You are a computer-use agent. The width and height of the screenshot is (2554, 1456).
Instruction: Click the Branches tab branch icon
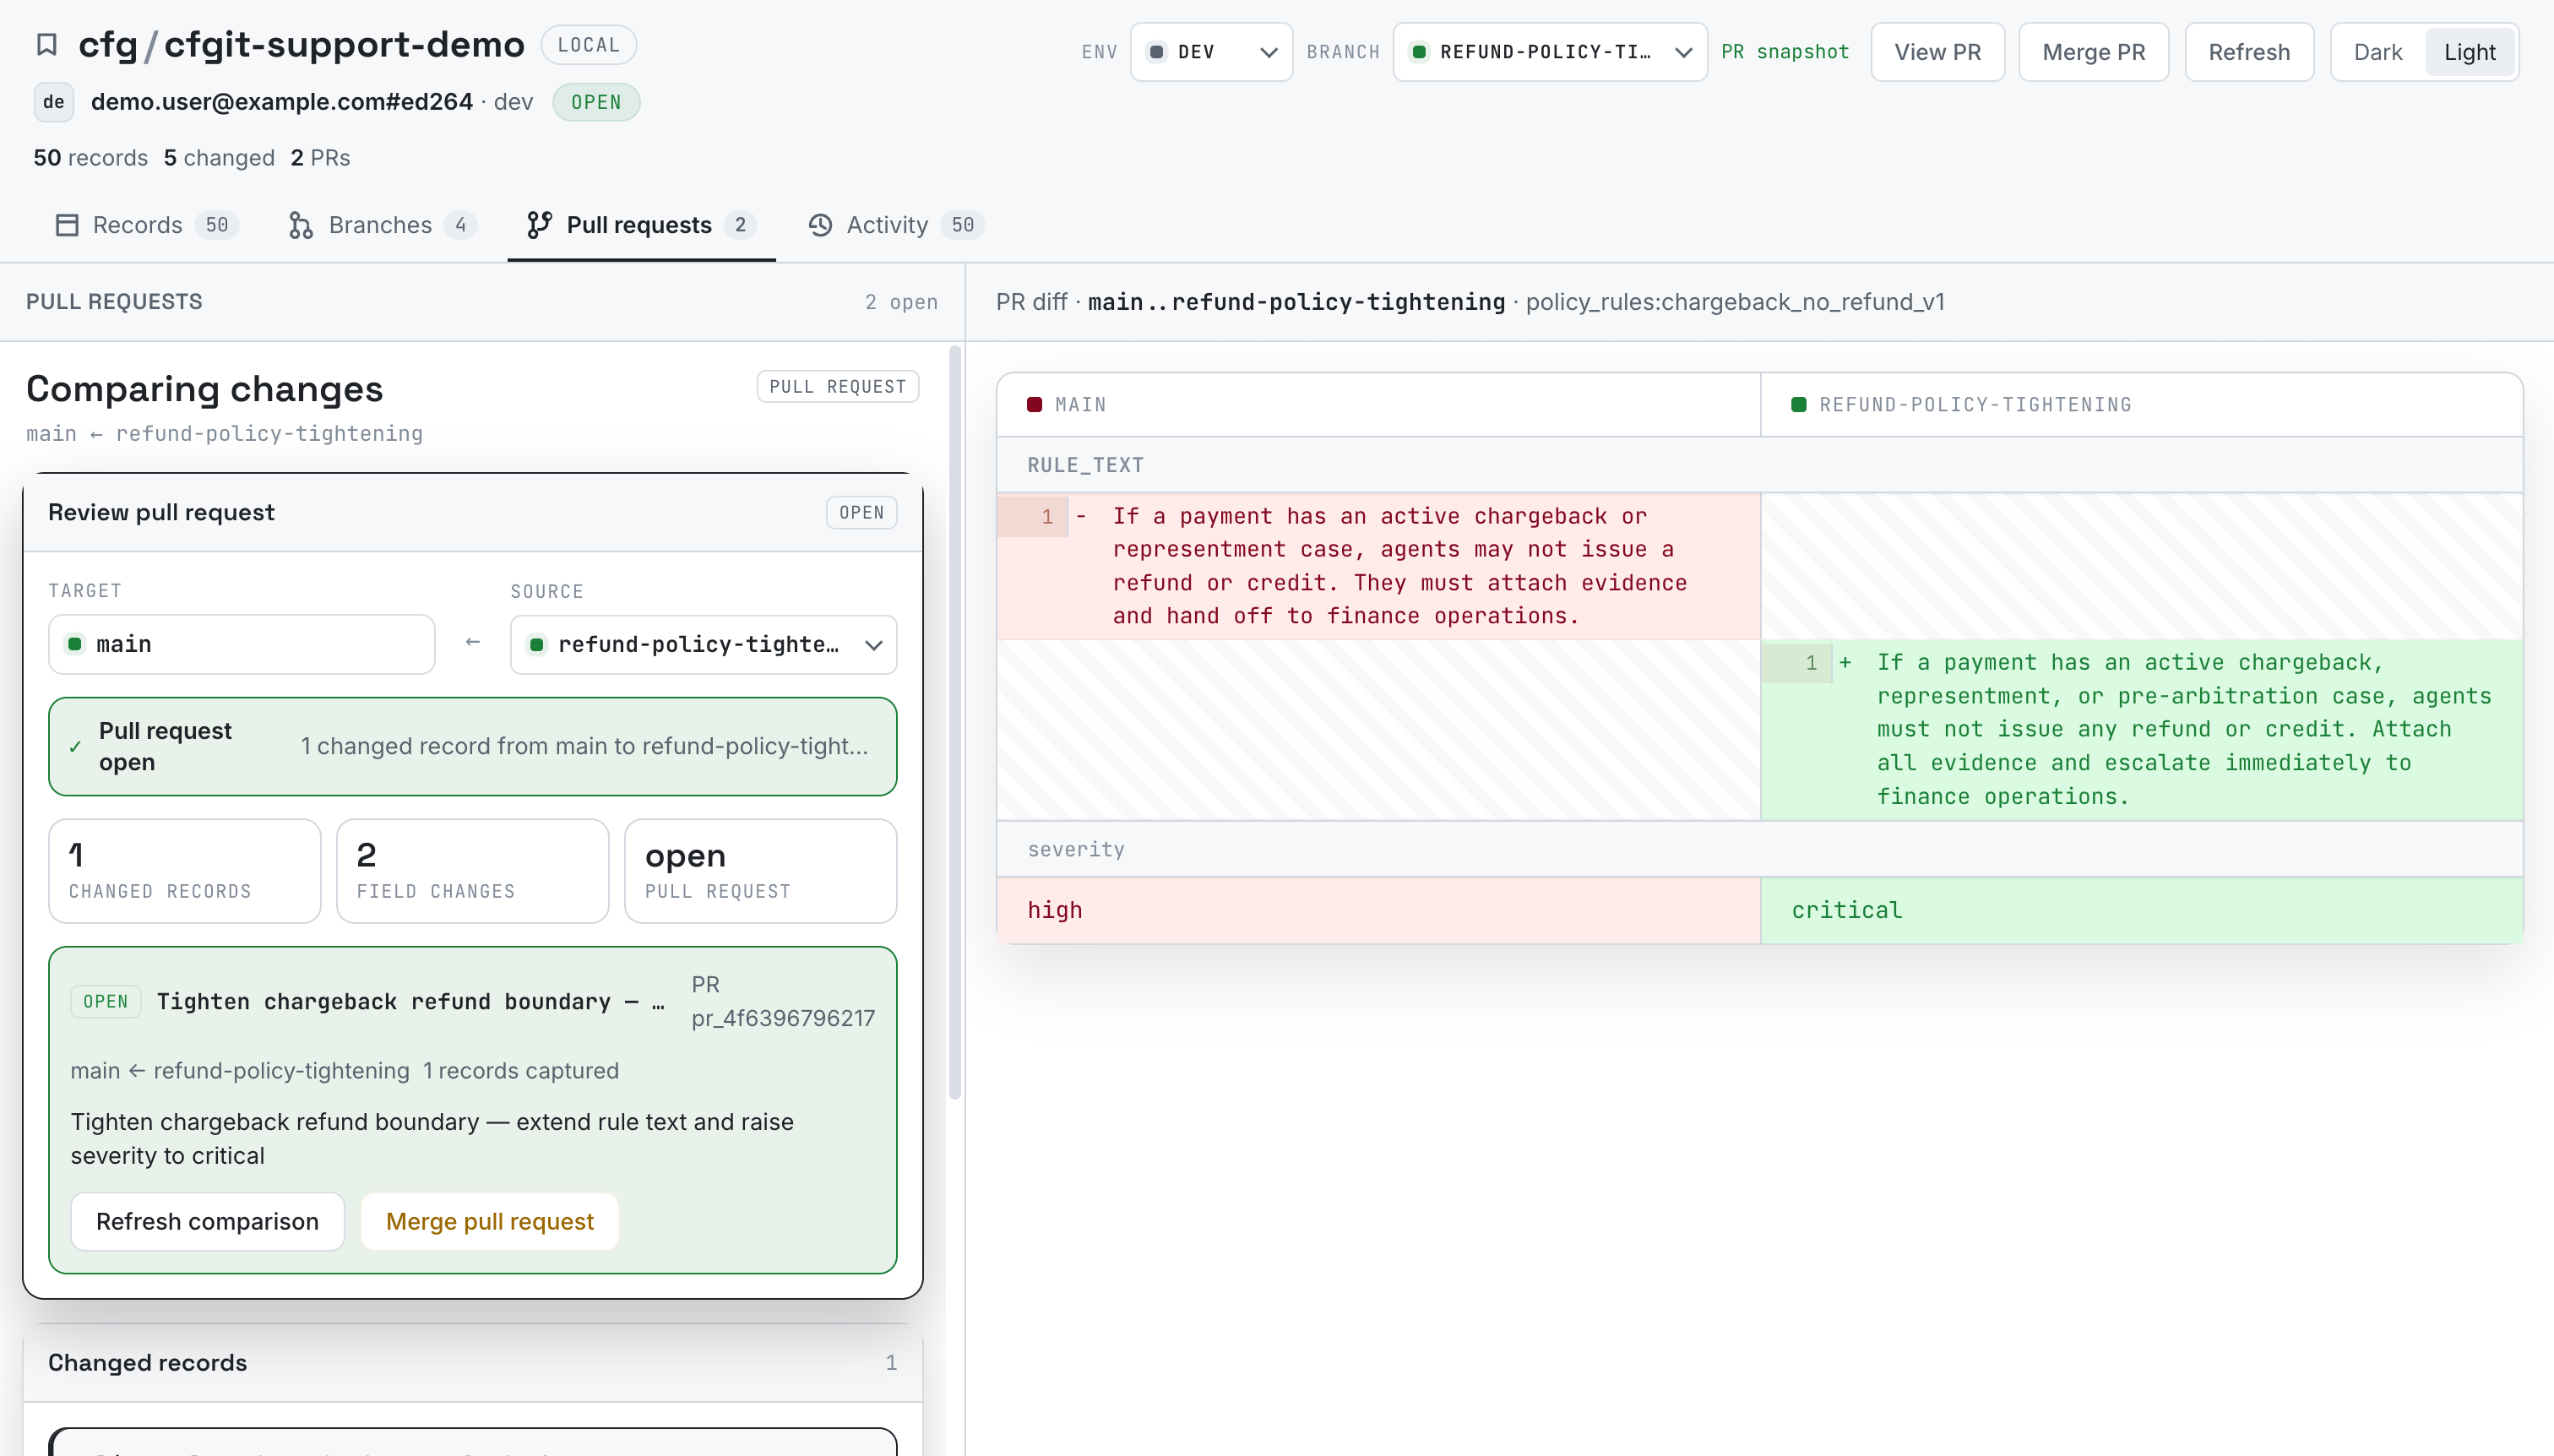click(x=301, y=225)
